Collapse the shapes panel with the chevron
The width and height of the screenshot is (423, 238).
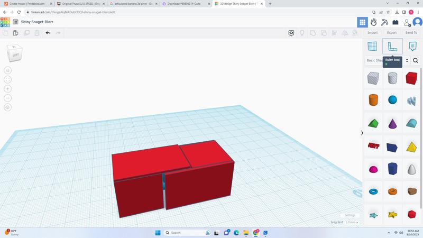pos(362,133)
